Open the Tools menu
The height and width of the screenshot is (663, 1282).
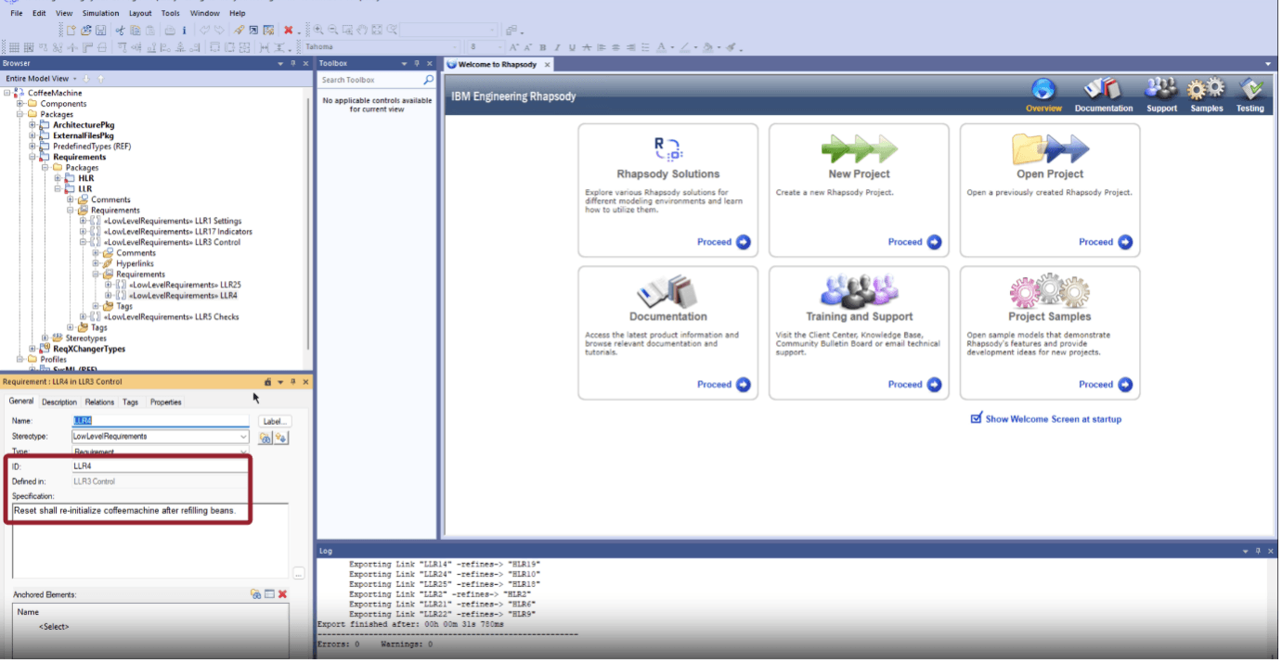[171, 13]
